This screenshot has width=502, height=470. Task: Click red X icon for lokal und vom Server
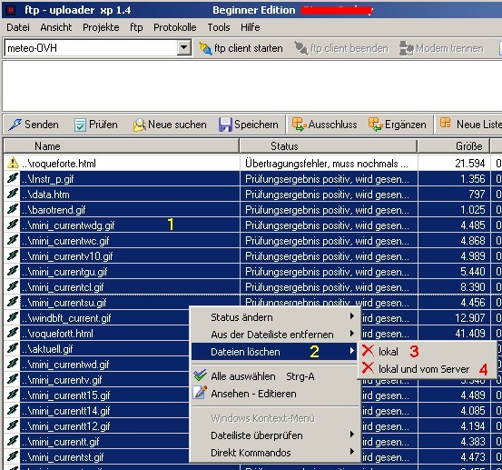click(x=368, y=368)
